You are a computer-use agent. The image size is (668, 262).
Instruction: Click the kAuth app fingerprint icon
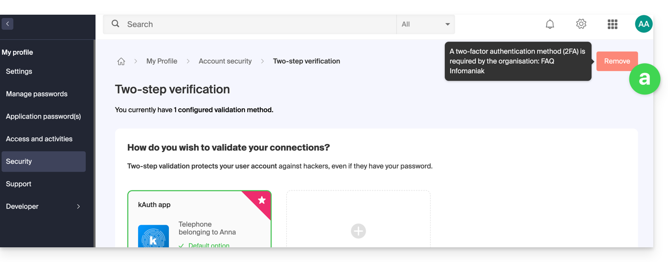coord(153,238)
